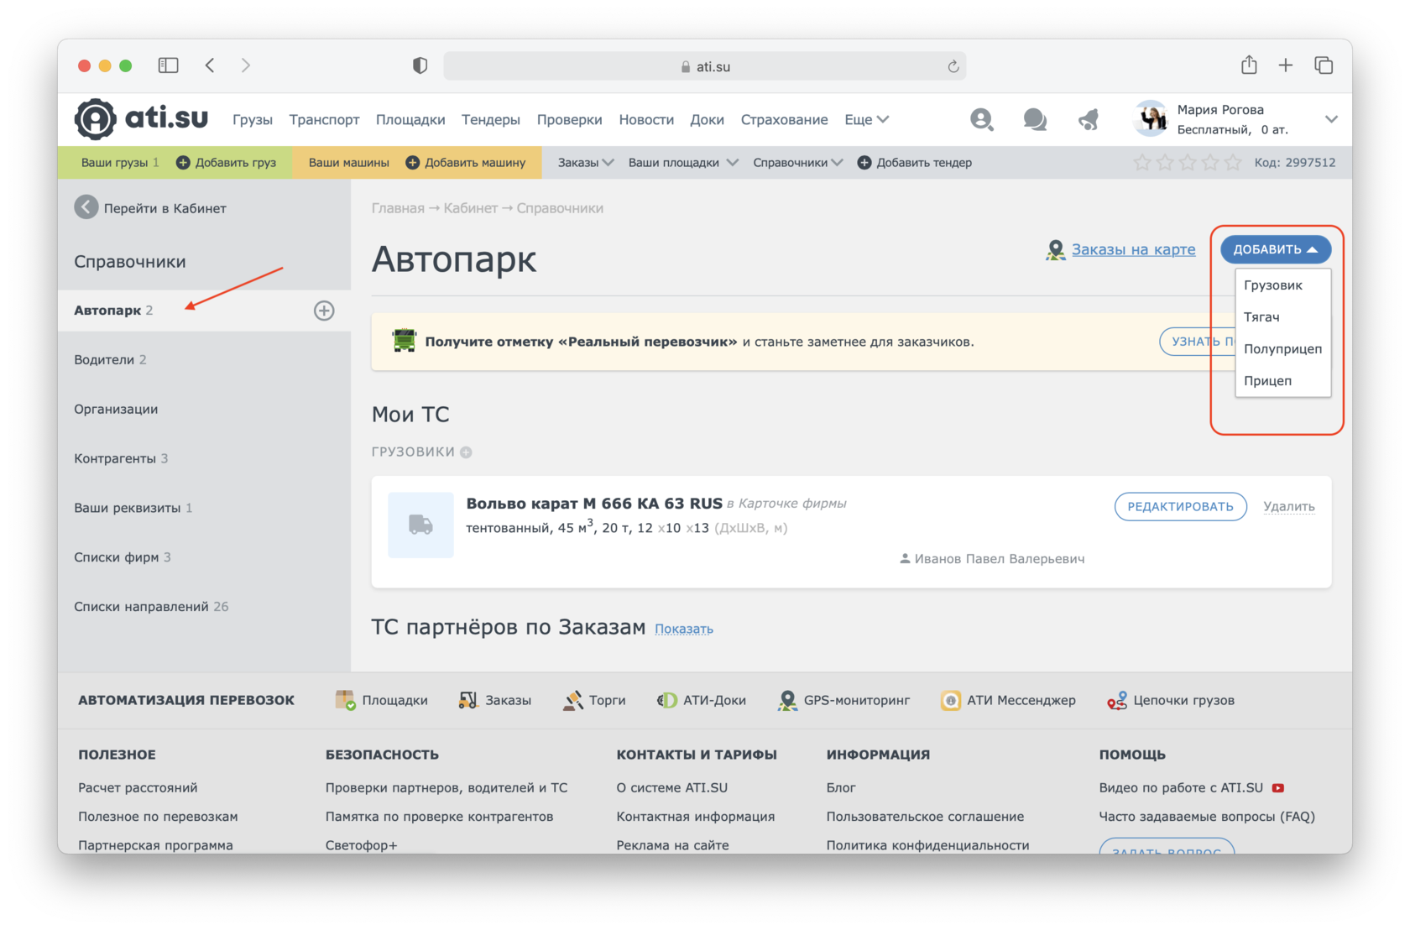The height and width of the screenshot is (930, 1410).
Task: Click the map pin icon near Заказы на карте
Action: point(1055,249)
